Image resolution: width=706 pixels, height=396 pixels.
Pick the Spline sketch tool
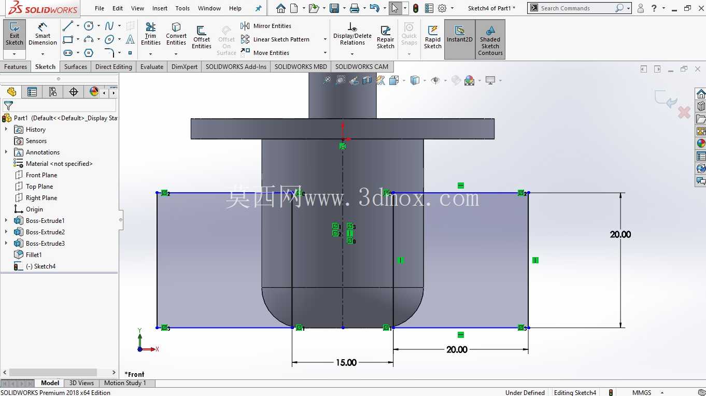[109, 26]
